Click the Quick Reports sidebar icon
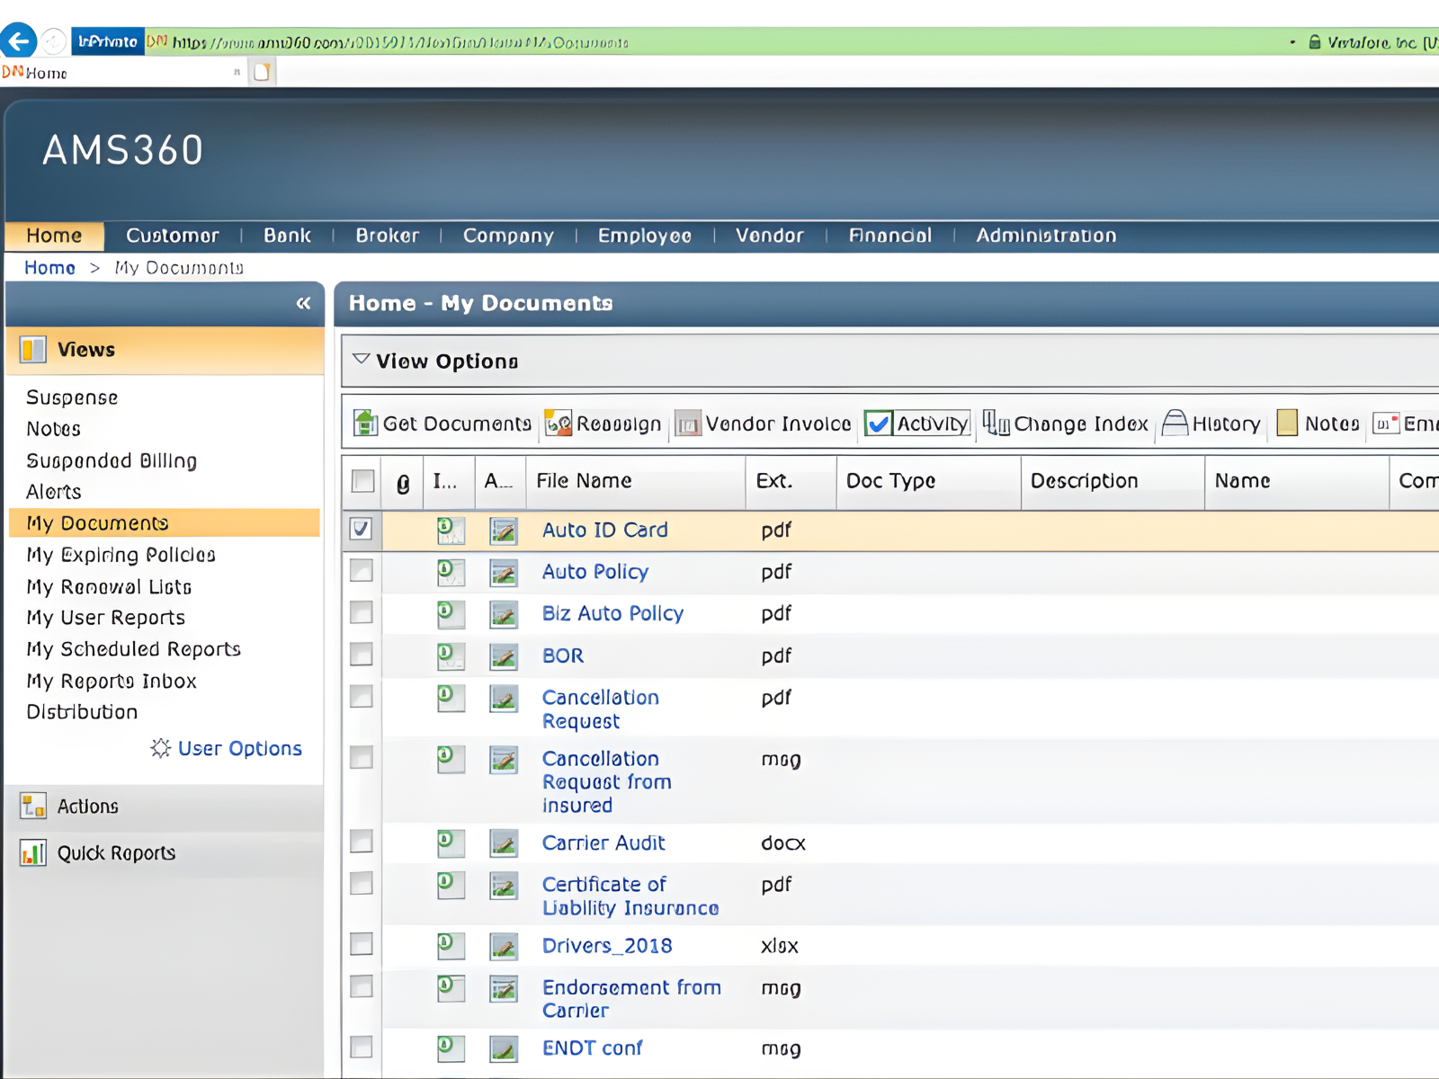The height and width of the screenshot is (1079, 1439). tap(33, 853)
